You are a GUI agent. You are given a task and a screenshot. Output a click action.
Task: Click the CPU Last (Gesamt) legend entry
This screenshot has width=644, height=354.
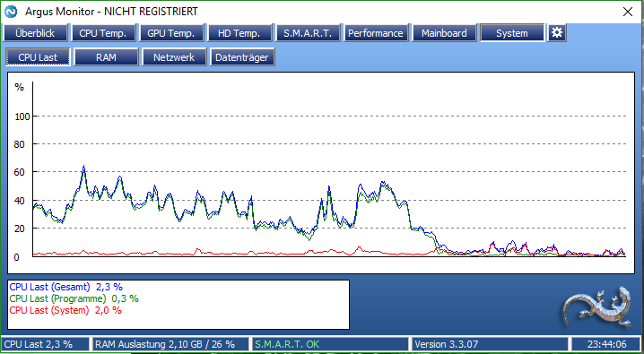[66, 287]
